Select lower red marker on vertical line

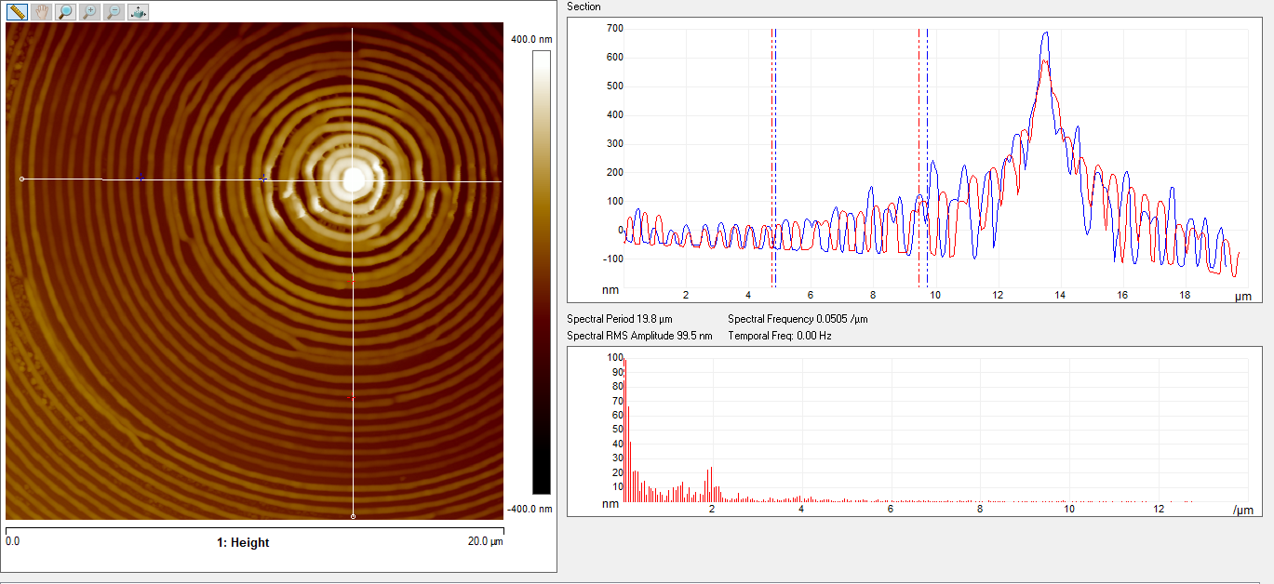click(x=352, y=398)
